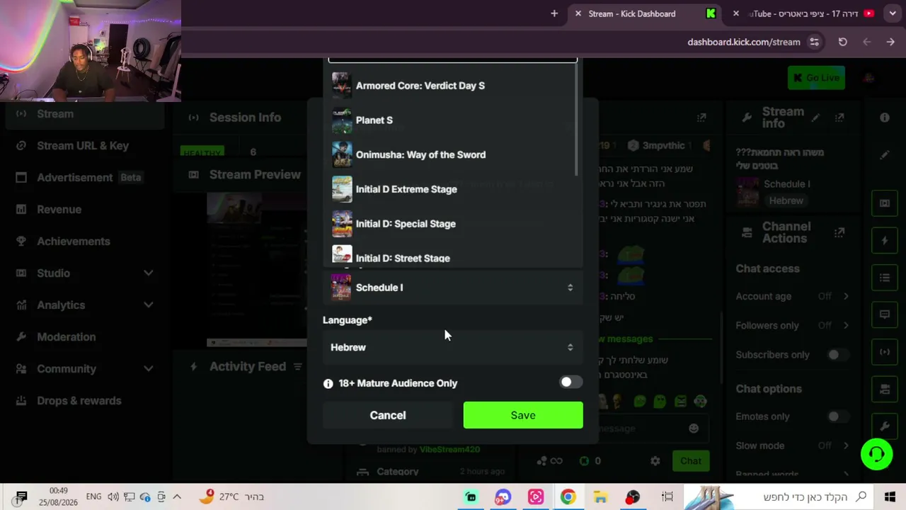Click stream preview icon in right rail
Viewport: 906px width, 510px height.
[885, 203]
